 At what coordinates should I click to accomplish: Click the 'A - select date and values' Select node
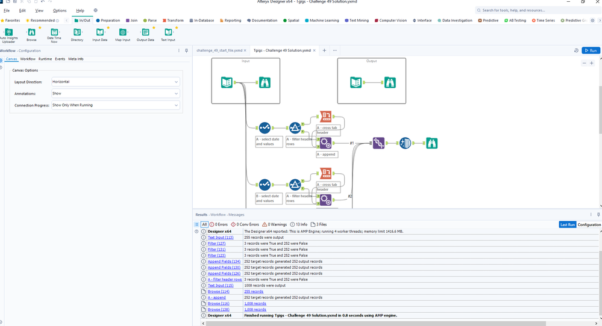pyautogui.click(x=265, y=128)
